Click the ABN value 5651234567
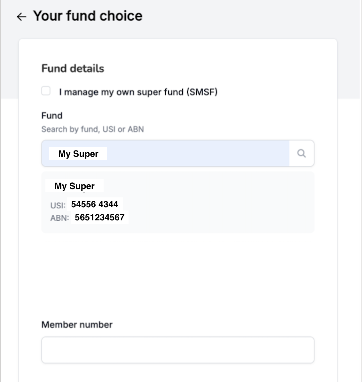The width and height of the screenshot is (362, 382). coord(99,217)
